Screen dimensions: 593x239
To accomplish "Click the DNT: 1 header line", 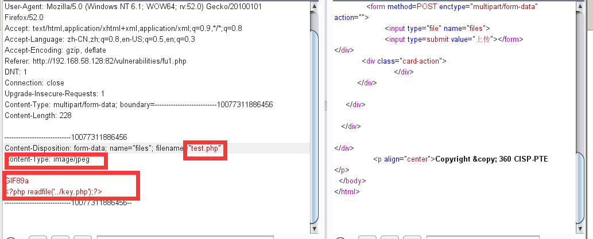I will point(16,72).
